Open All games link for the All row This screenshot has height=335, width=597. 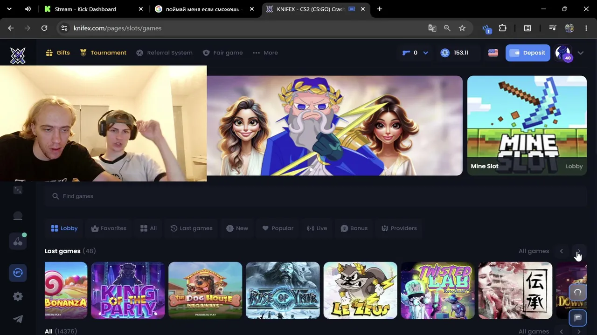tap(534, 331)
